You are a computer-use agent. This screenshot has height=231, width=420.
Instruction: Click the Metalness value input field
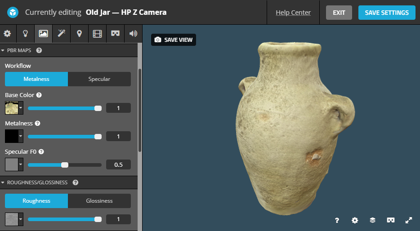[x=118, y=136]
